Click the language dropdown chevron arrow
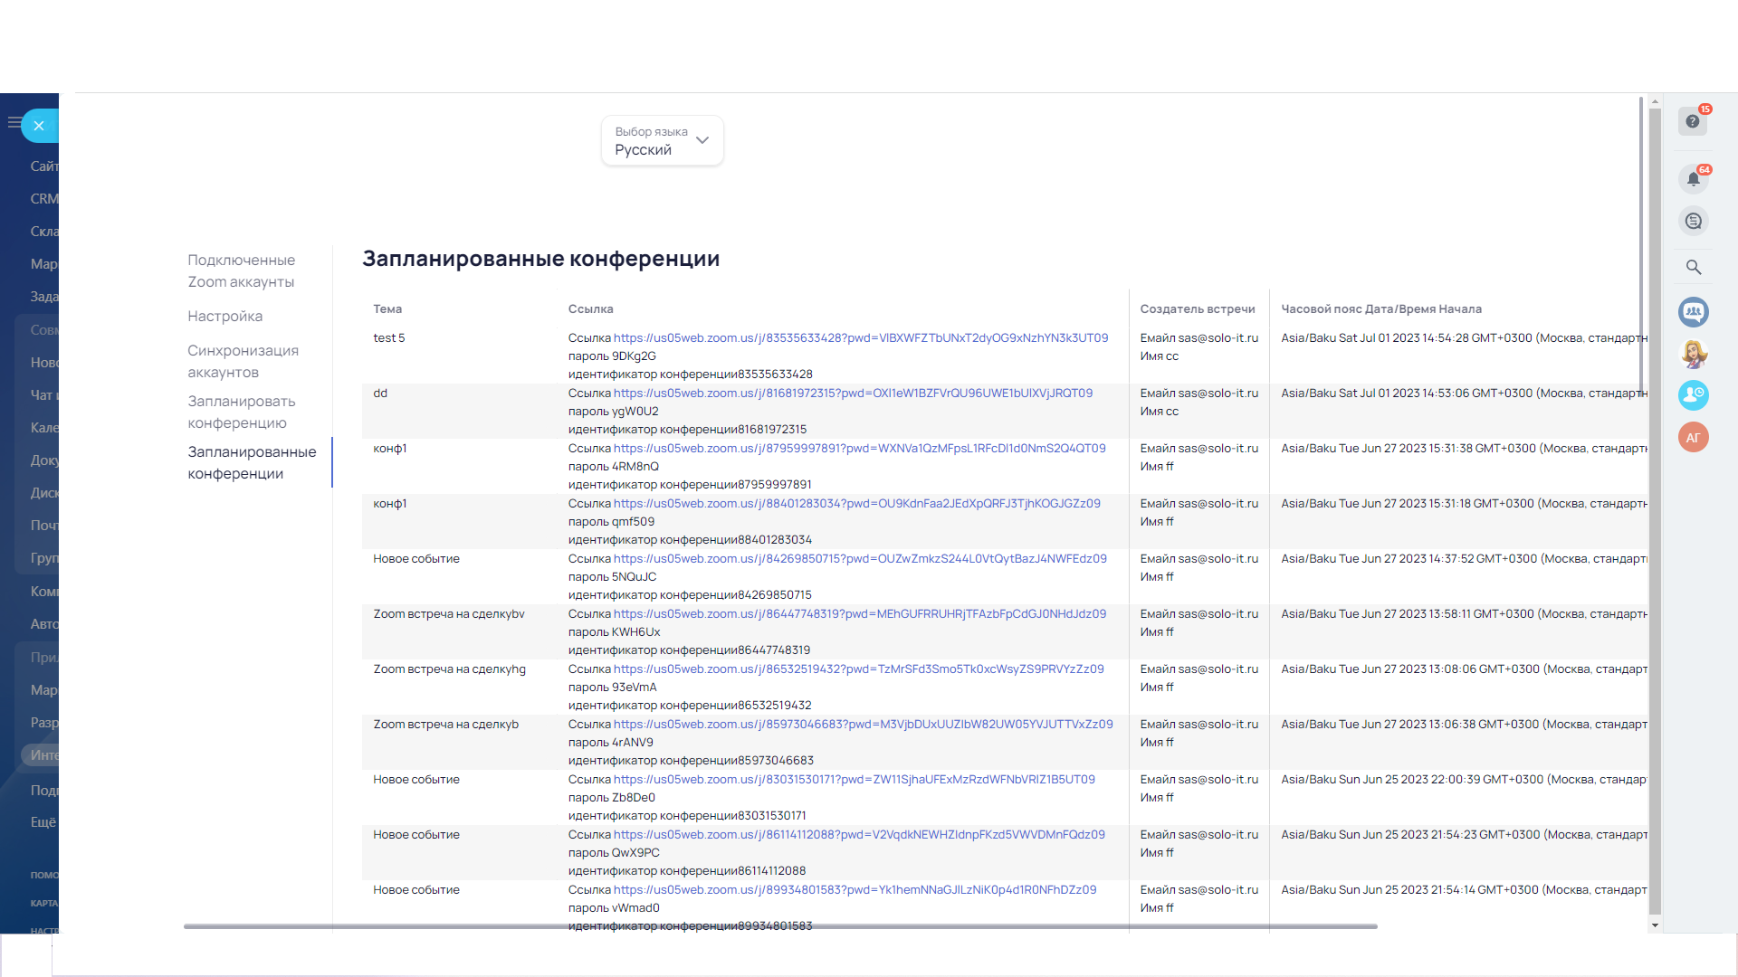This screenshot has height=977, width=1738. coord(702,140)
